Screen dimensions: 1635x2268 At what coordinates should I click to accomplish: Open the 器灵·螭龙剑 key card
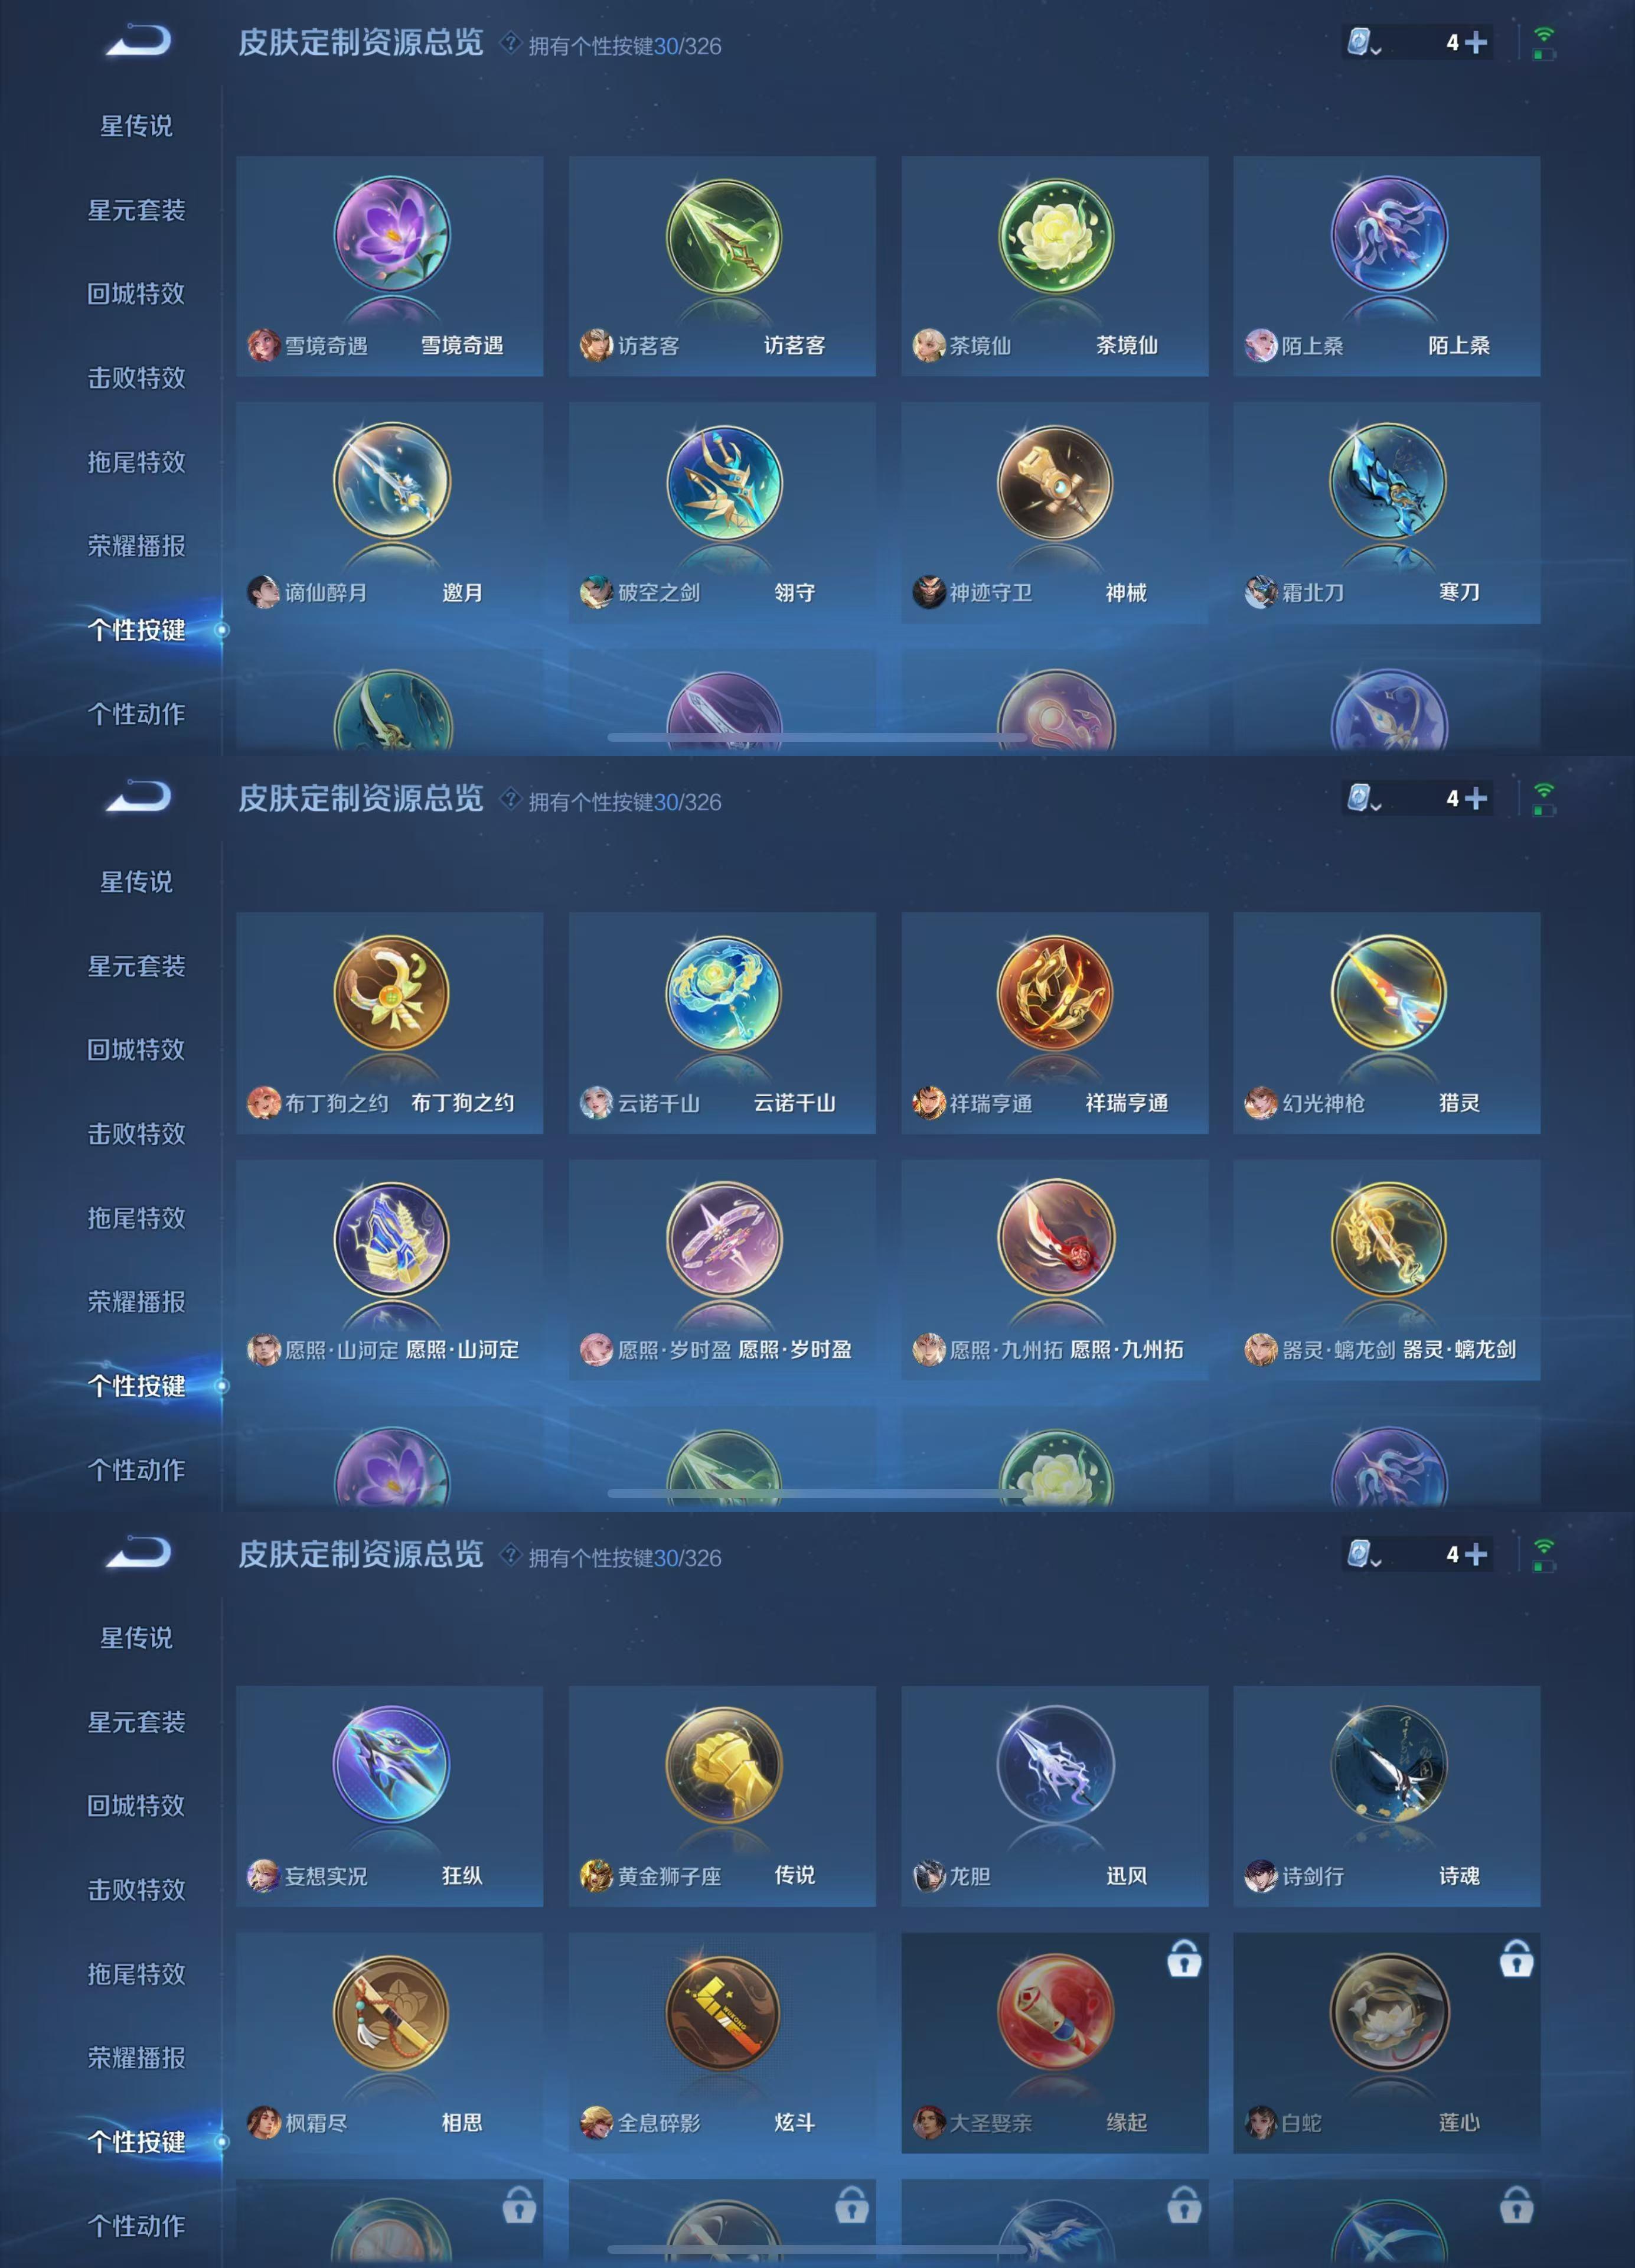(x=1386, y=1270)
